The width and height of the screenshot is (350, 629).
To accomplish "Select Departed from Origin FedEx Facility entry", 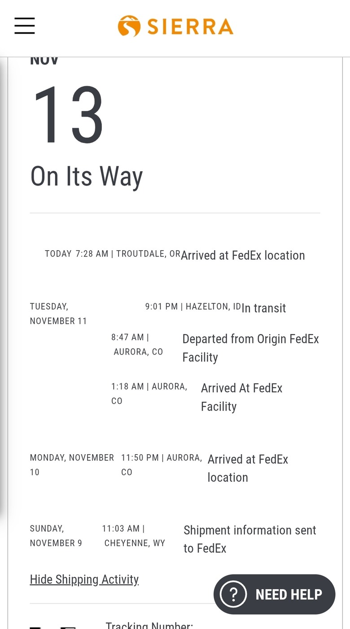I will tap(250, 348).
